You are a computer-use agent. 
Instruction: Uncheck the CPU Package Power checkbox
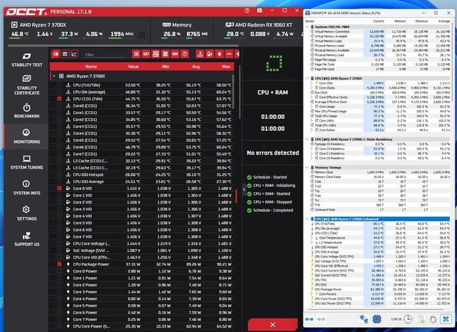coord(59,264)
